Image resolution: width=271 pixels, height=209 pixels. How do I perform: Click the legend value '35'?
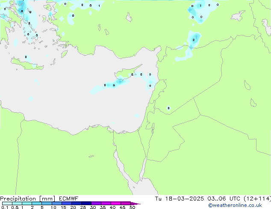(x=103, y=207)
